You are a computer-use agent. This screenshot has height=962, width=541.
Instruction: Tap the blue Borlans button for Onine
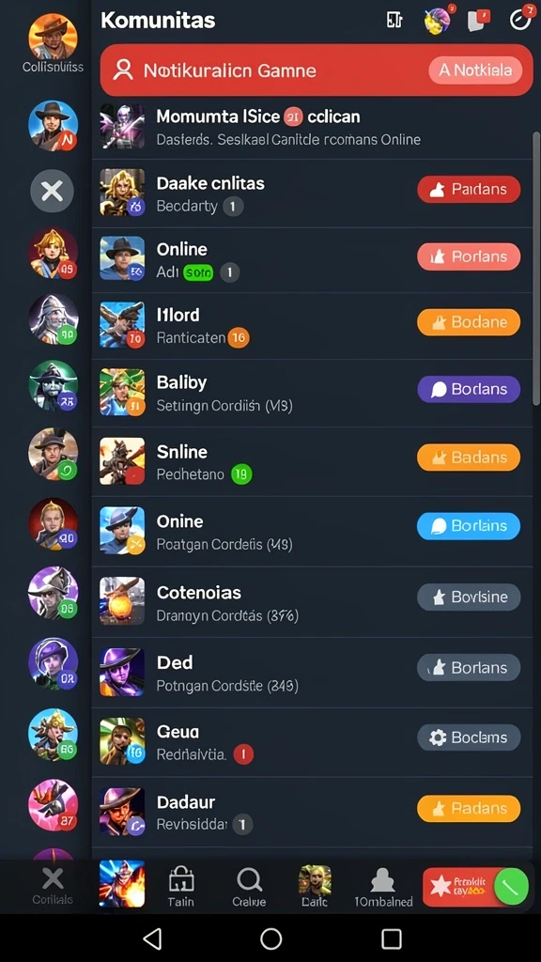click(x=469, y=526)
